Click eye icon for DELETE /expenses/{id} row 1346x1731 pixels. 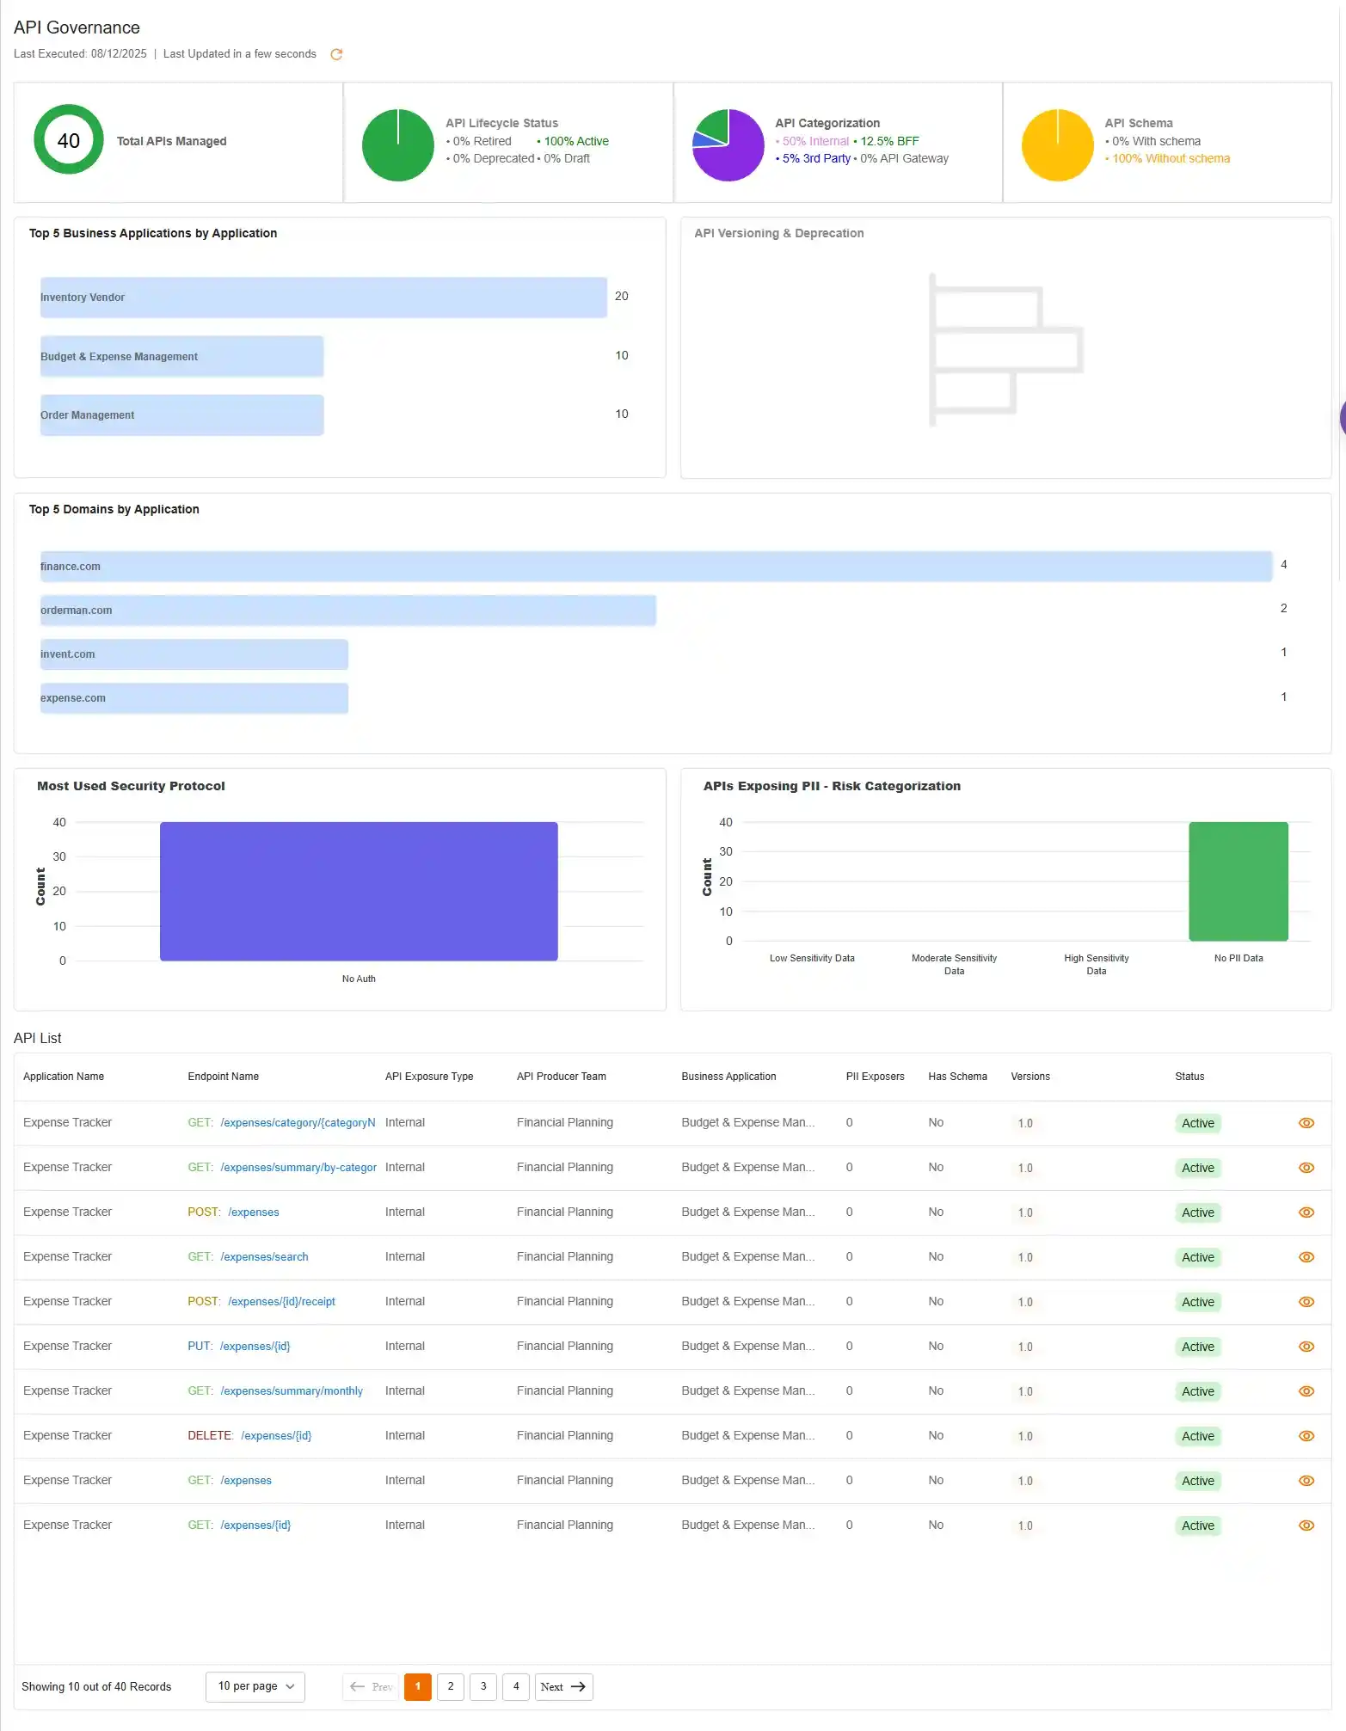1306,1436
